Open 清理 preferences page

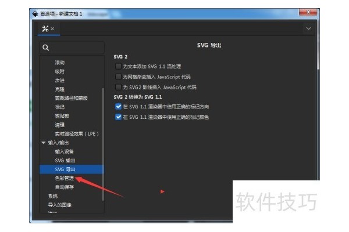point(60,125)
